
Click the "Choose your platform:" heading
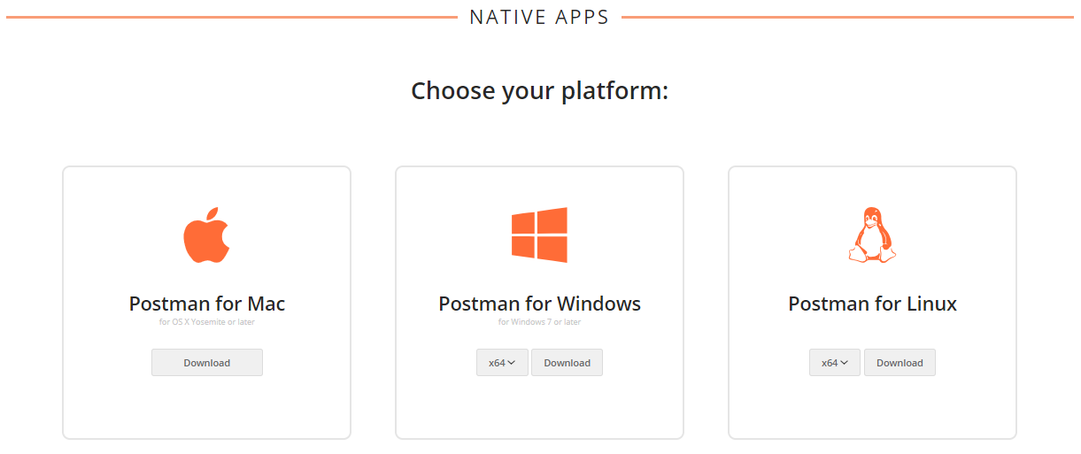coord(539,90)
